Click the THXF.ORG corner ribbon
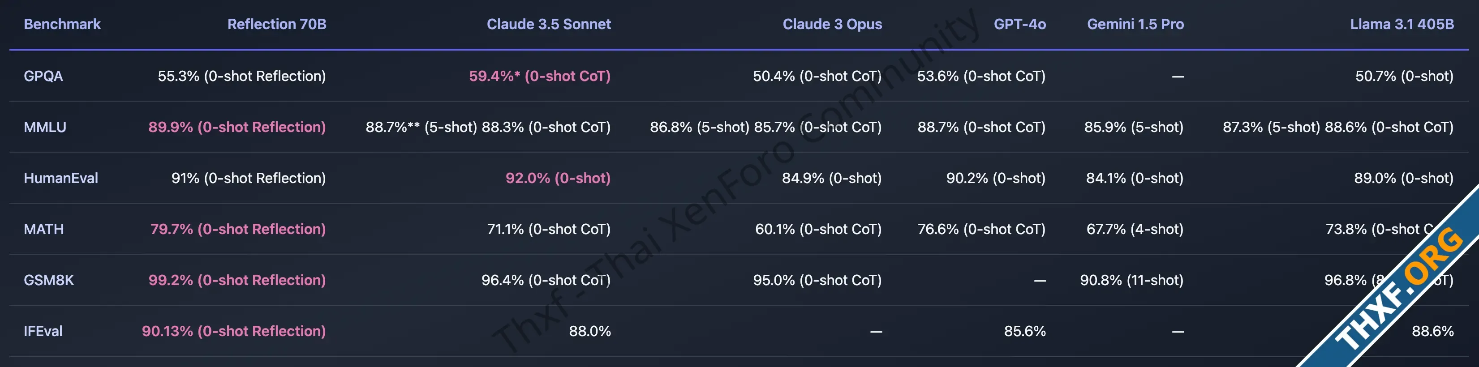 click(x=1401, y=287)
